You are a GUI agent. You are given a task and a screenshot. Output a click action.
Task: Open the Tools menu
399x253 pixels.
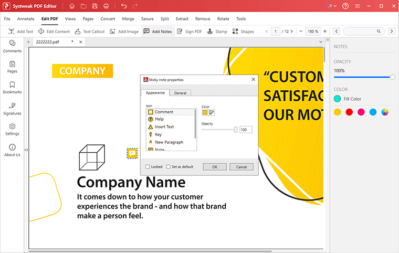(x=241, y=19)
